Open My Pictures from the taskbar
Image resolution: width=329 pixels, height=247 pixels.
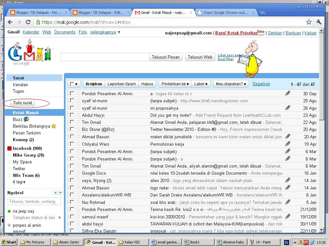point(35,242)
